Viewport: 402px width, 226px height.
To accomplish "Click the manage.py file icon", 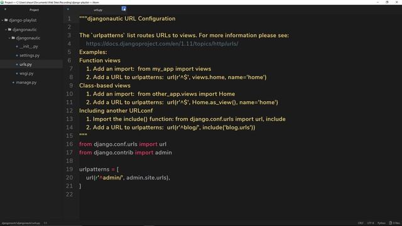I will 13,82.
